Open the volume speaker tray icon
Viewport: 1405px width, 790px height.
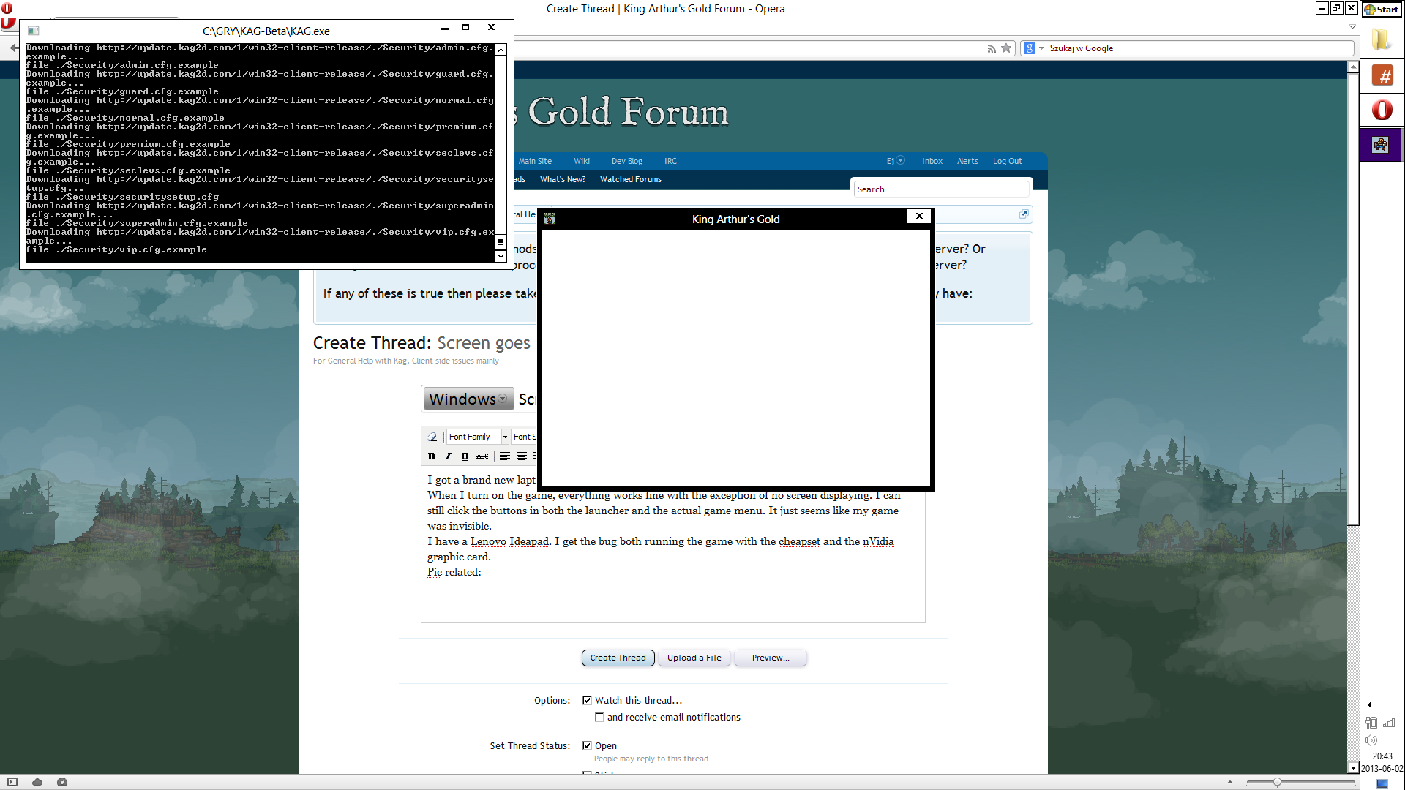tap(1371, 740)
